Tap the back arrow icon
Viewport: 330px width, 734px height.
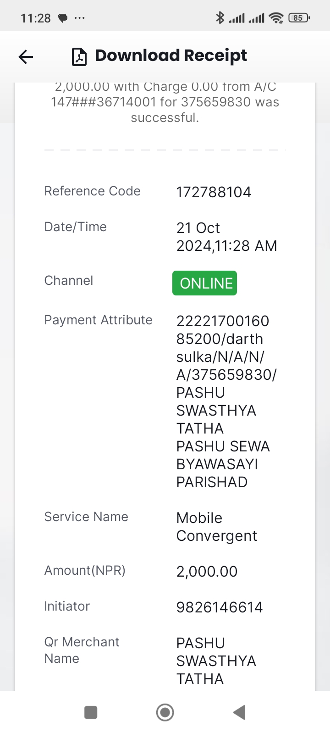click(x=26, y=57)
